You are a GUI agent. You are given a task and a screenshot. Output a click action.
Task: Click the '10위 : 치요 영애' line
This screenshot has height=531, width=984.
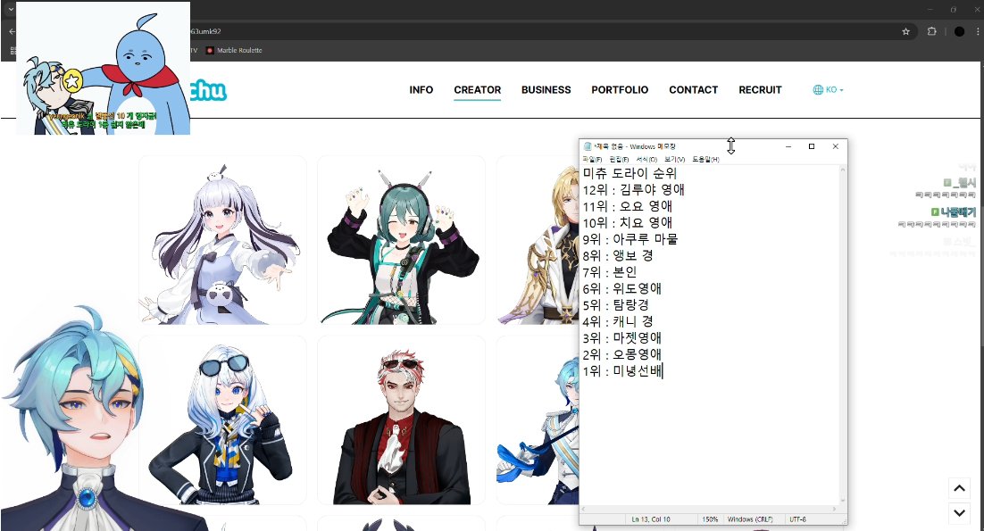coord(627,222)
